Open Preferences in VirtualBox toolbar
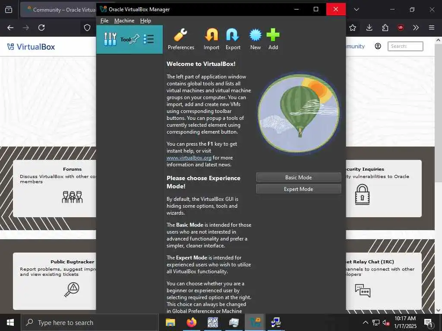Viewport: 442px width, 331px height. coord(181,39)
